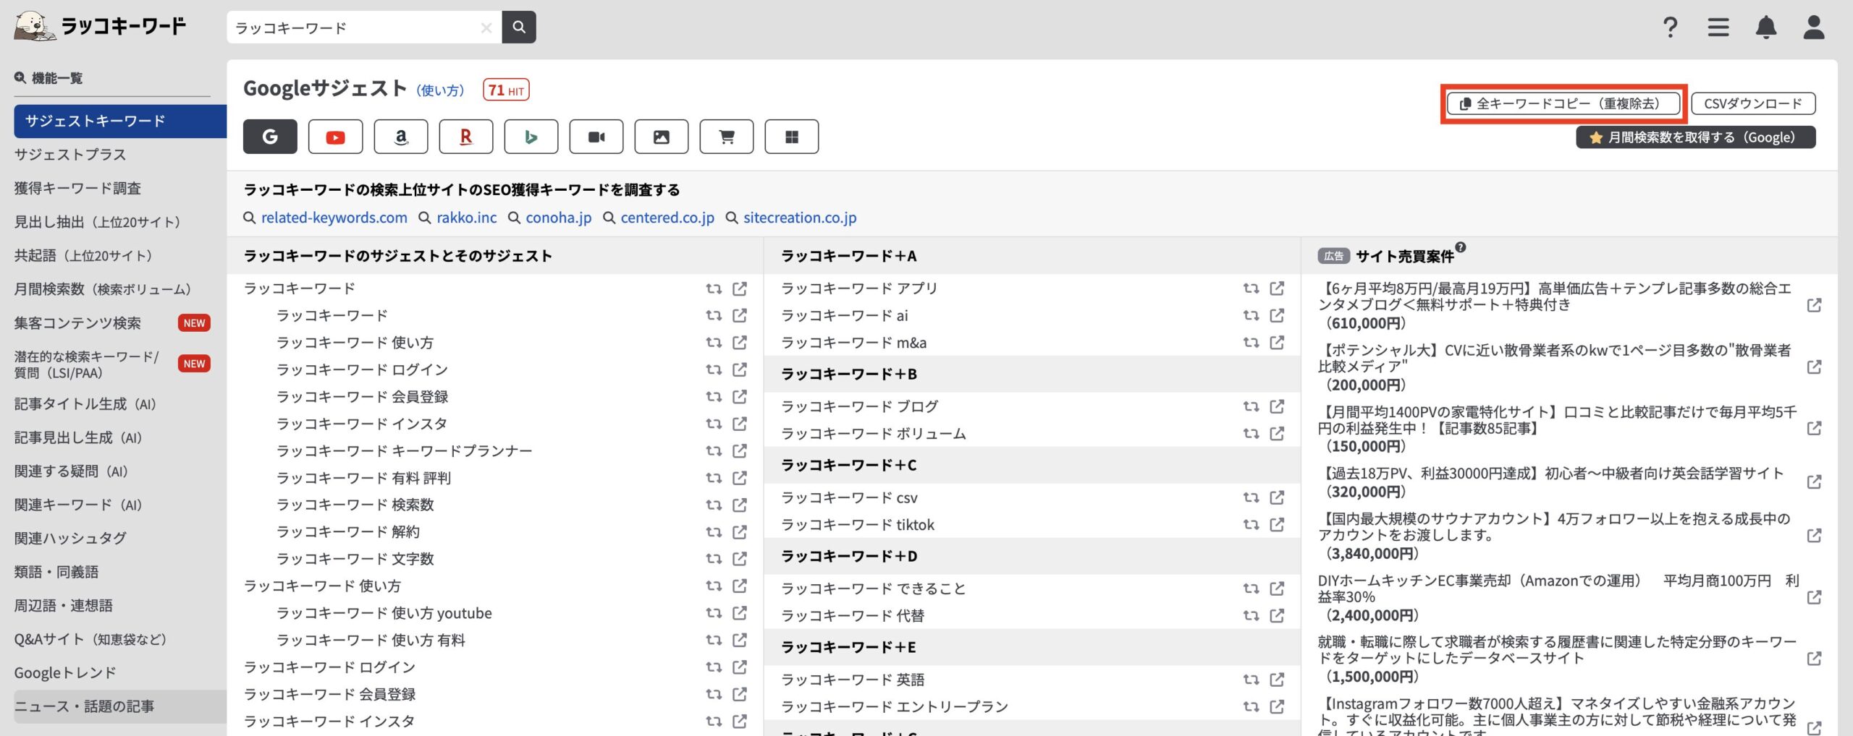Click the CSVダウンロード button
The width and height of the screenshot is (1853, 736).
point(1753,103)
